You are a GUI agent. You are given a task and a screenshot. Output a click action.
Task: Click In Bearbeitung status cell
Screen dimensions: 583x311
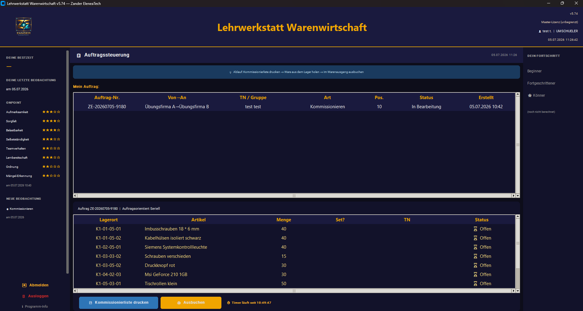[x=426, y=107]
